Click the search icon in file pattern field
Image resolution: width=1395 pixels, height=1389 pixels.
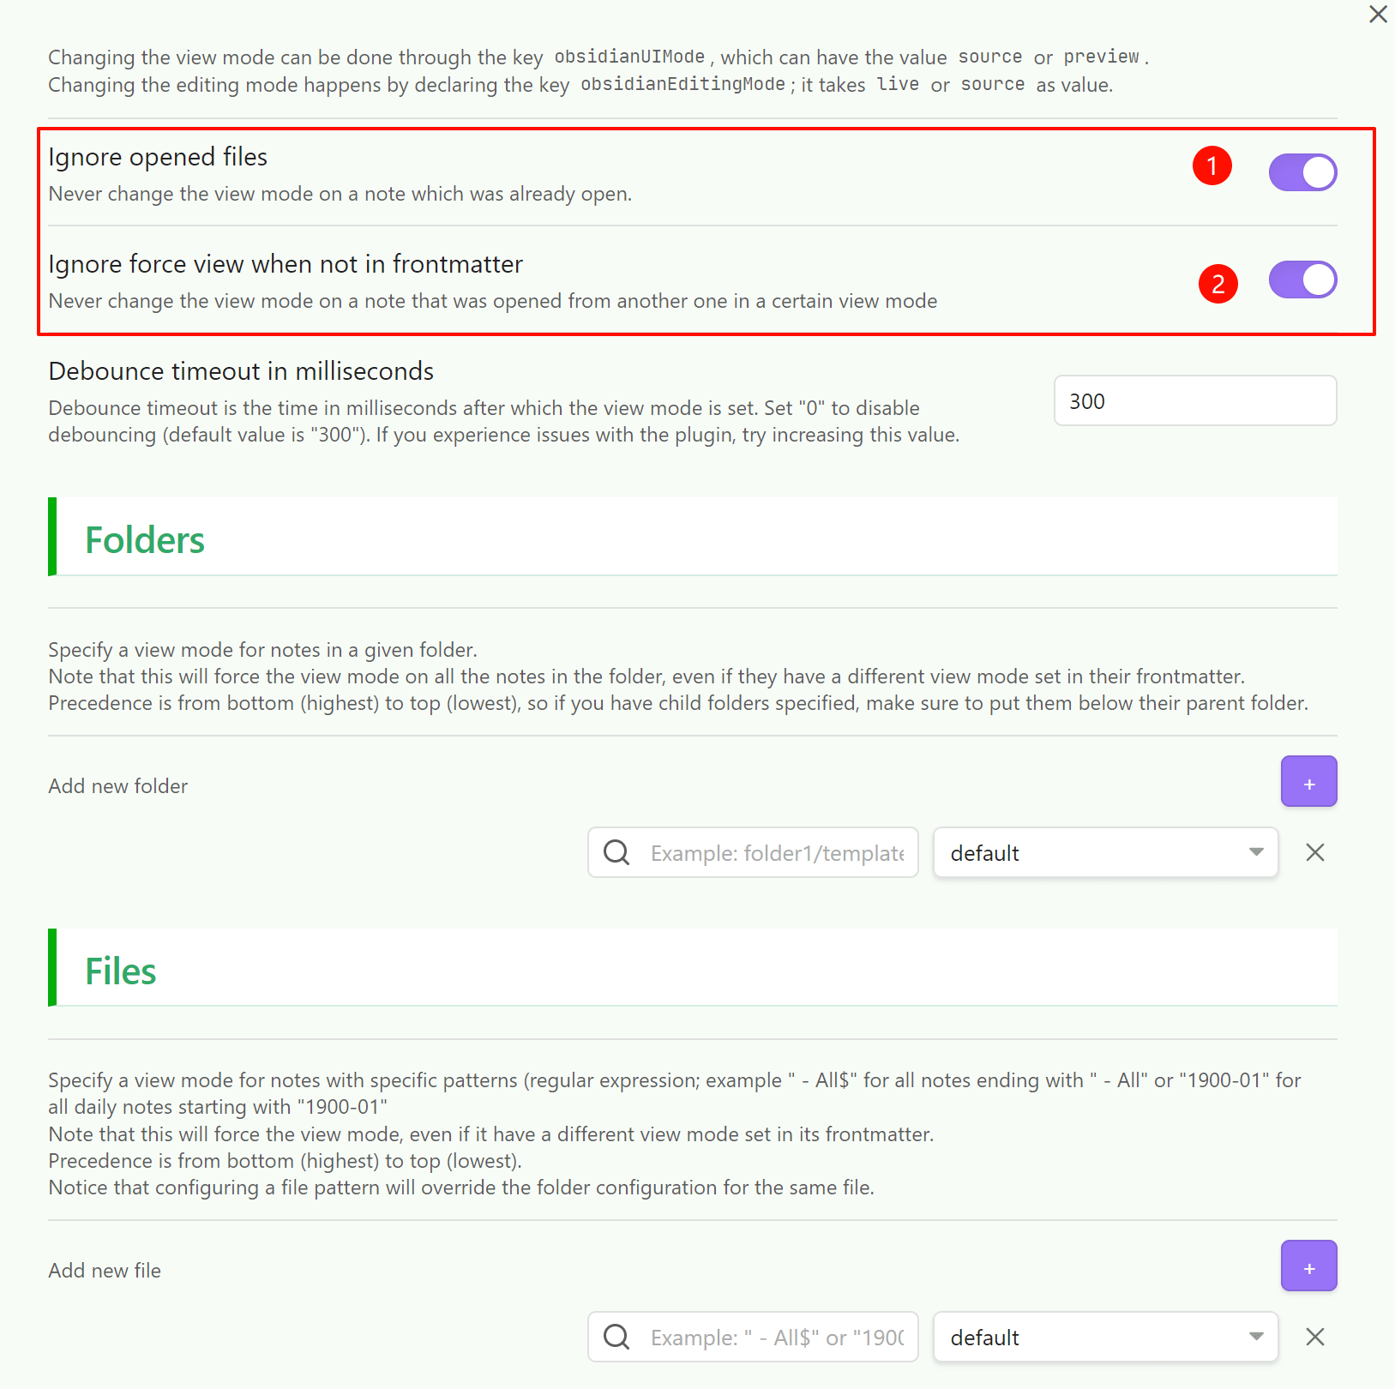point(616,1337)
